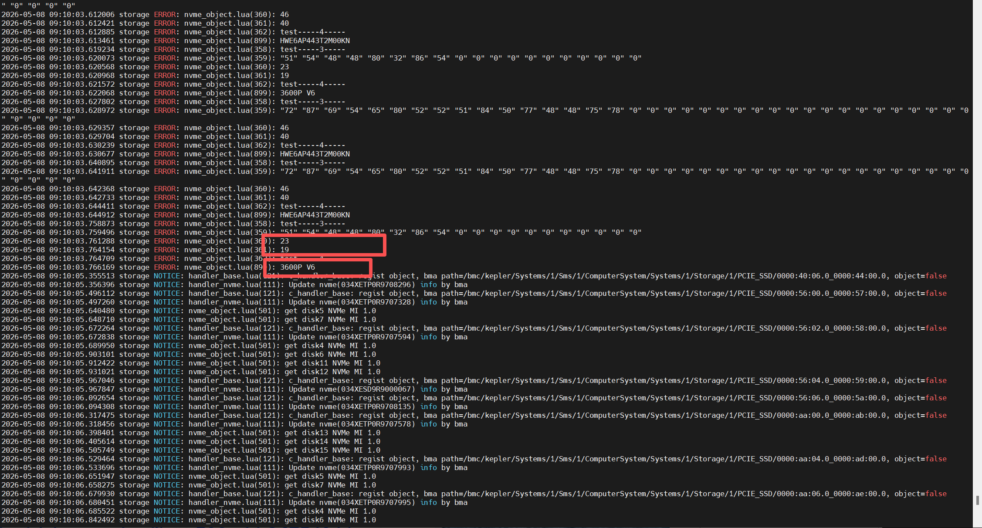Click the red-boxed value "19"
This screenshot has width=982, height=528.
point(284,250)
